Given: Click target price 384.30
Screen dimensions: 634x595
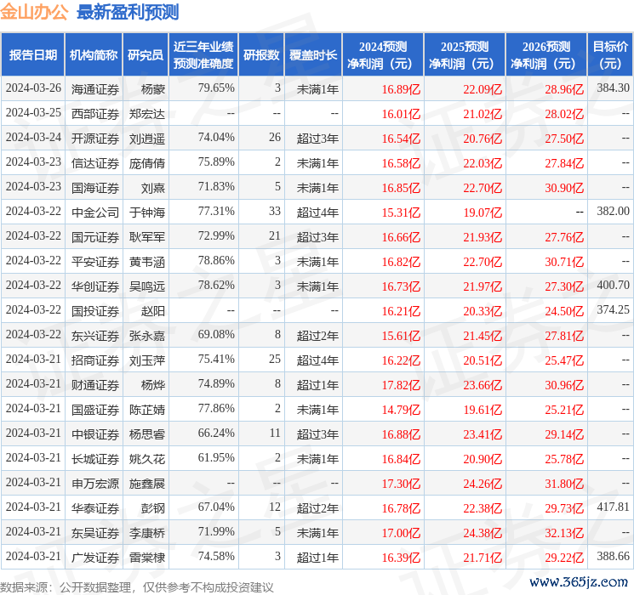Looking at the screenshot, I should (613, 88).
